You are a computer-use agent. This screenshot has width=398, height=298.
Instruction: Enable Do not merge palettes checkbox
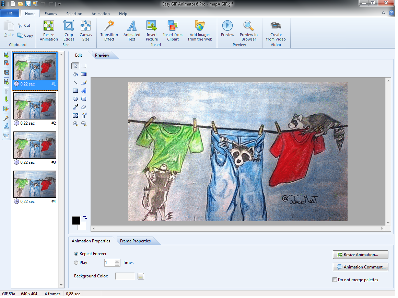pyautogui.click(x=335, y=280)
